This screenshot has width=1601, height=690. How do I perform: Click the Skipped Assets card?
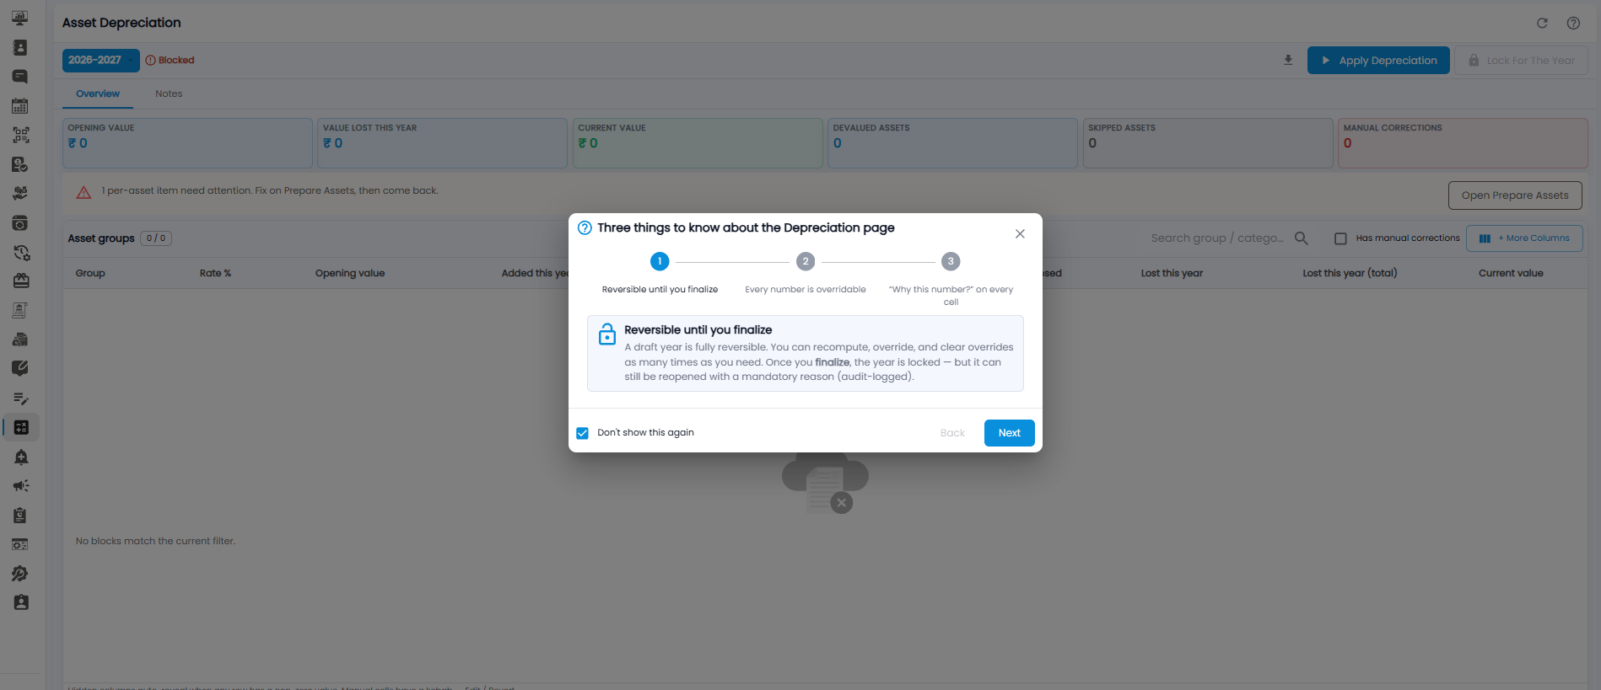(x=1208, y=143)
